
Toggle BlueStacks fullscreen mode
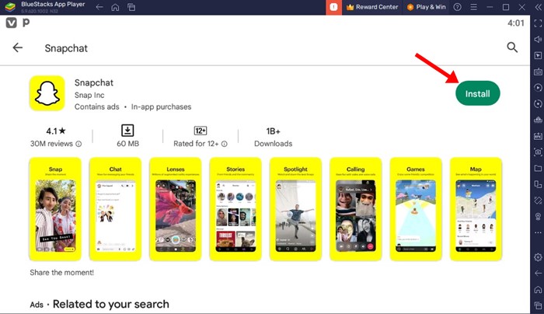(538, 23)
